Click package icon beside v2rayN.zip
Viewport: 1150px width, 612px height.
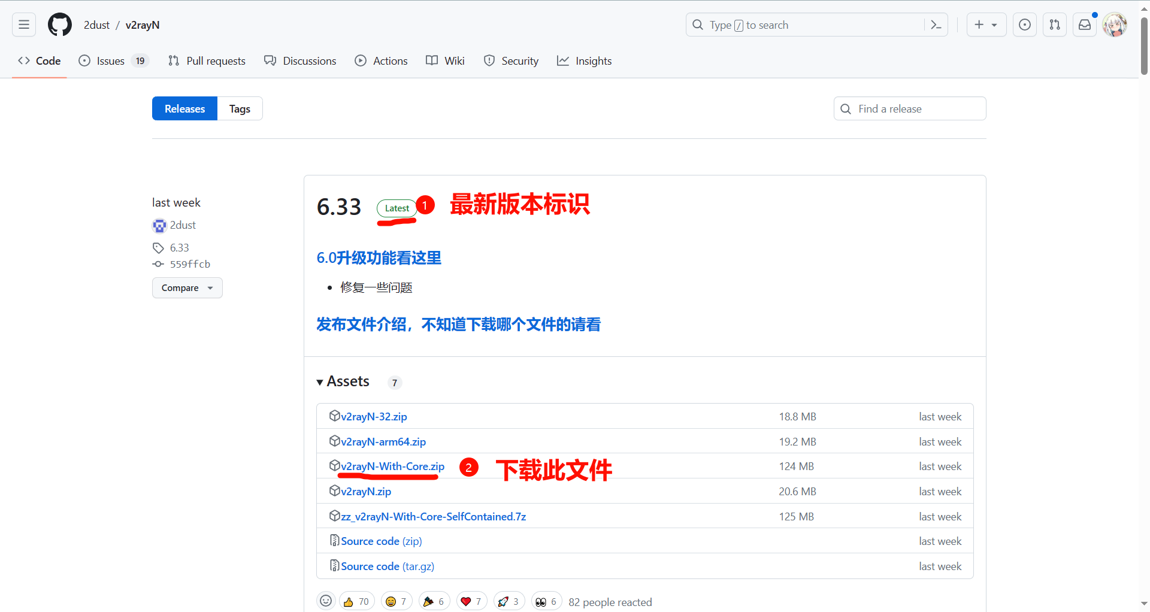click(334, 490)
